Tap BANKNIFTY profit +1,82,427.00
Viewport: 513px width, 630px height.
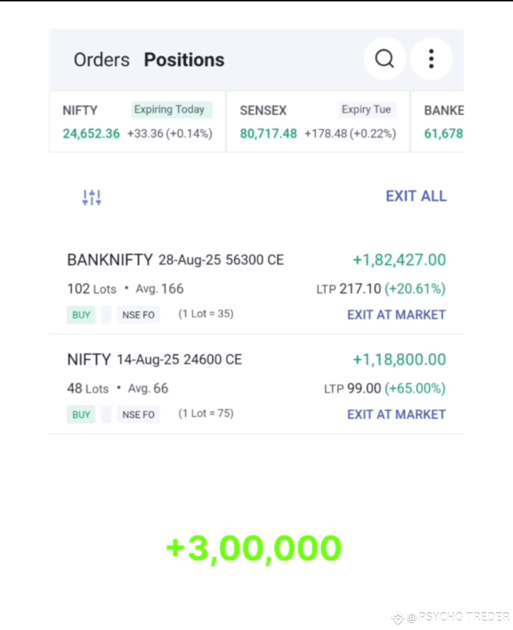(399, 260)
